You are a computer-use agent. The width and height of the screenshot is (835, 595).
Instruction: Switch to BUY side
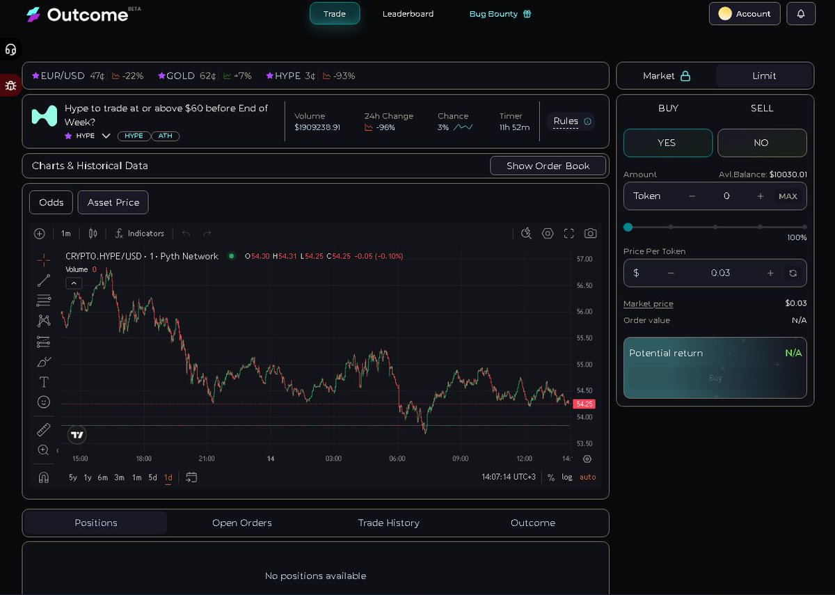tap(668, 109)
